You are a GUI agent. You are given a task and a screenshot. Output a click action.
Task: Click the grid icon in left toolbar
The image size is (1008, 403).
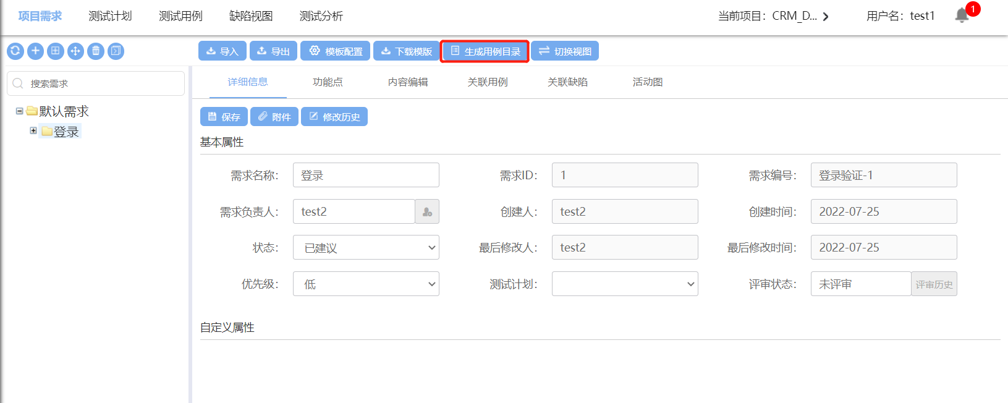click(x=56, y=51)
